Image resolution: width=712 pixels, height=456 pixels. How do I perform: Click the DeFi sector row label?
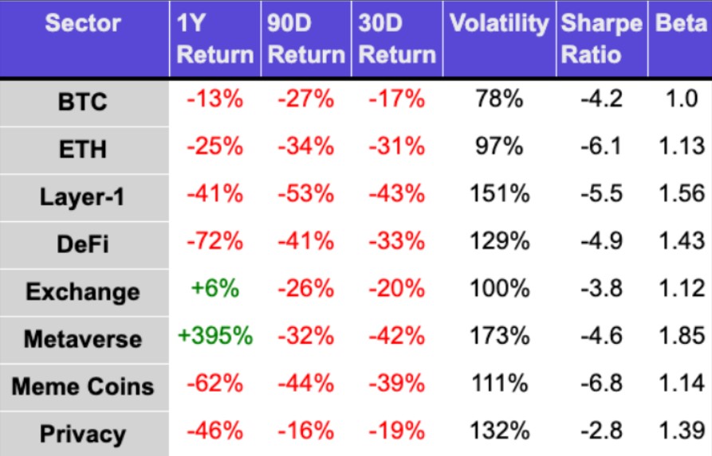tap(83, 244)
